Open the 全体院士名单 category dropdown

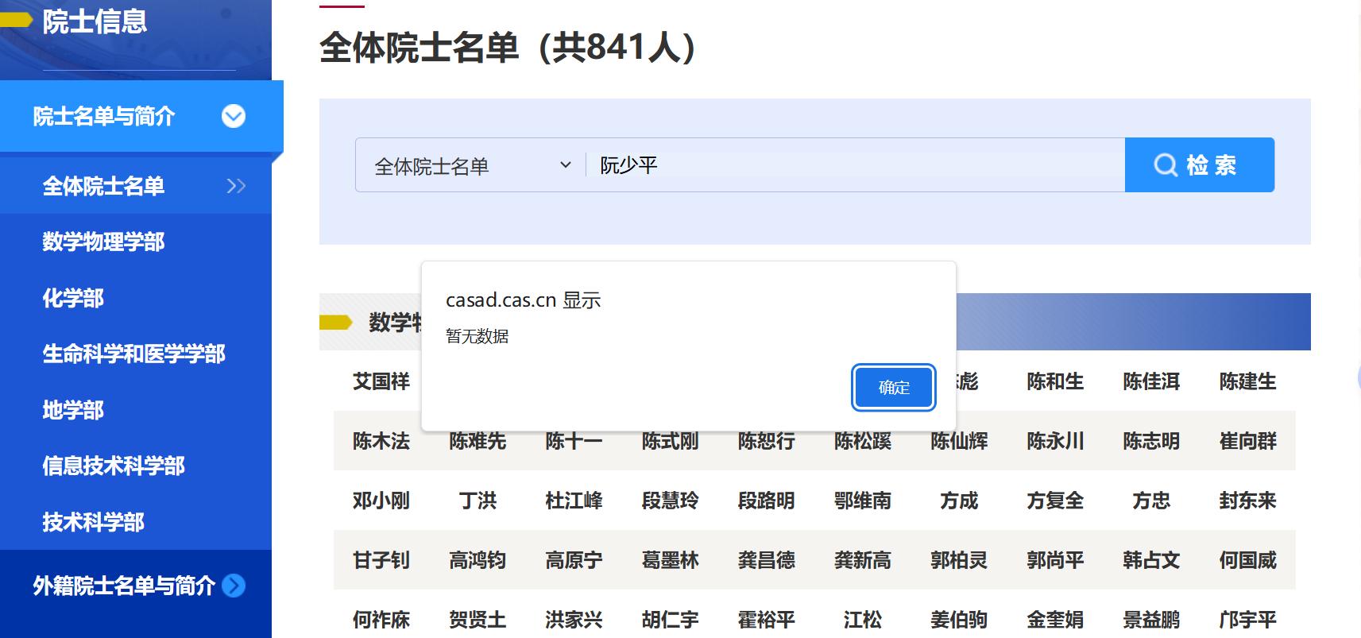(472, 166)
